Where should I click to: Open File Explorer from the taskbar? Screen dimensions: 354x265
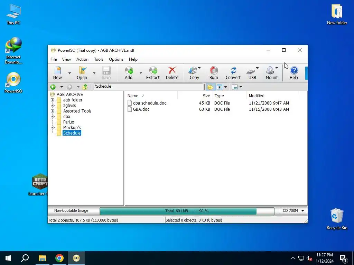[x=42, y=258]
